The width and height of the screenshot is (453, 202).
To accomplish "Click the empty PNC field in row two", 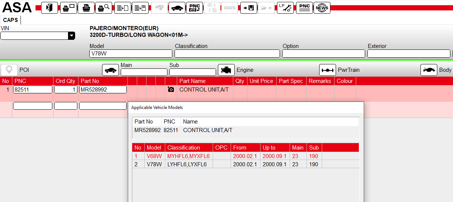I will pos(33,106).
